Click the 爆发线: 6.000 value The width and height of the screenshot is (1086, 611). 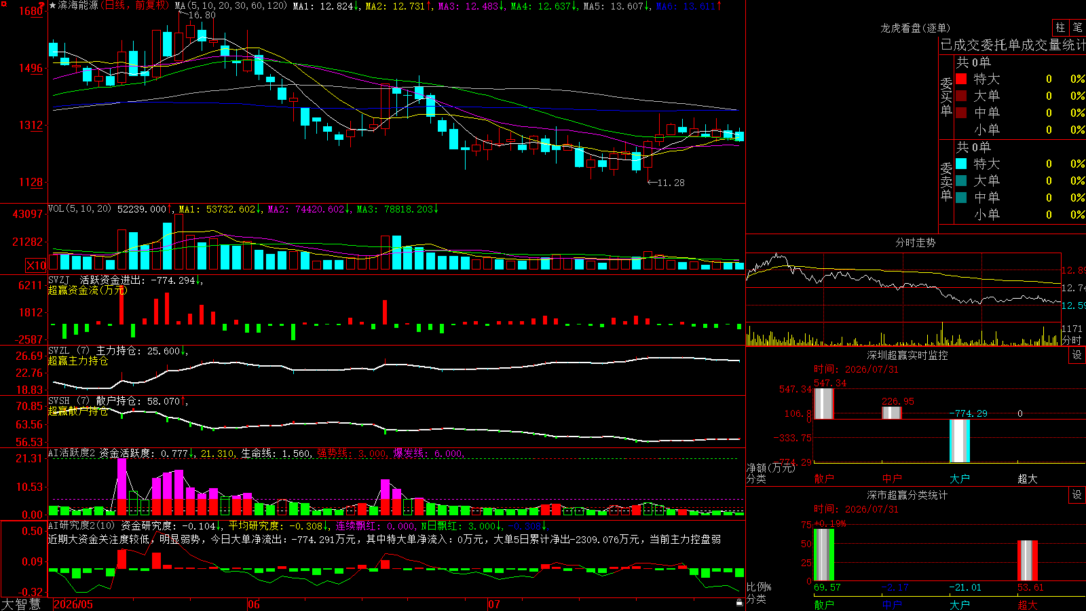[x=428, y=453]
